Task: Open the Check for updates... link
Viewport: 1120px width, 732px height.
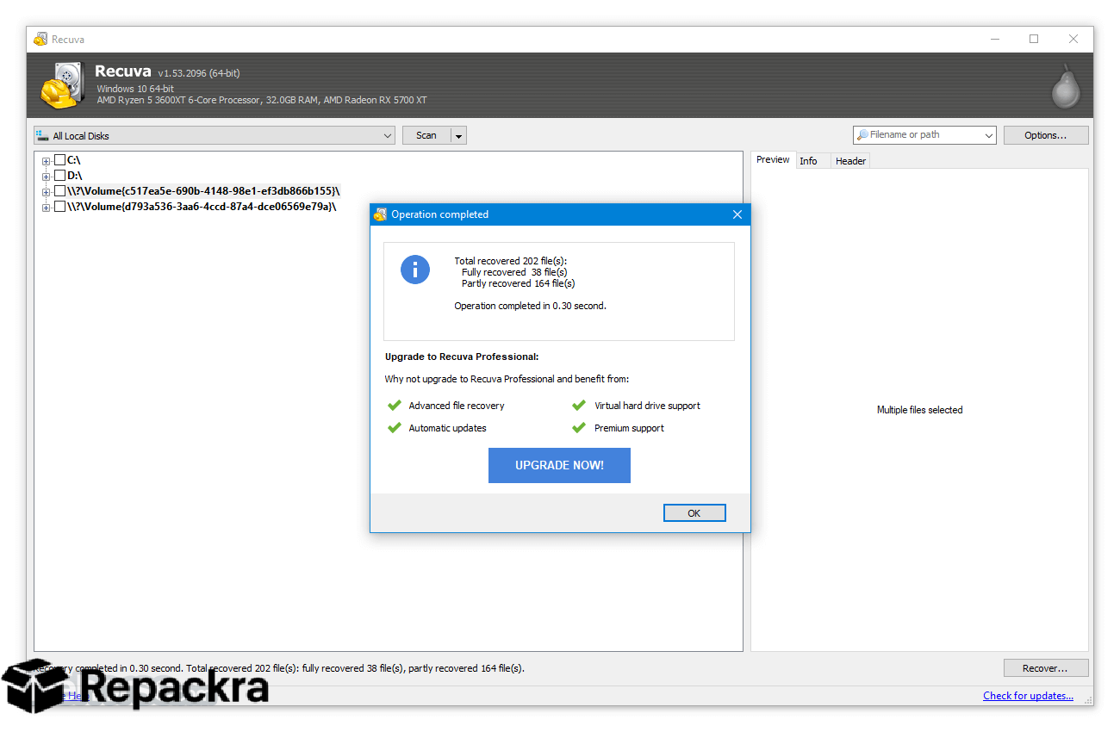Action: (x=1028, y=696)
